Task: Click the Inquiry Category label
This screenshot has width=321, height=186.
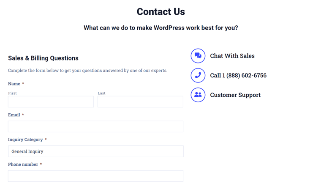Action: [25, 139]
